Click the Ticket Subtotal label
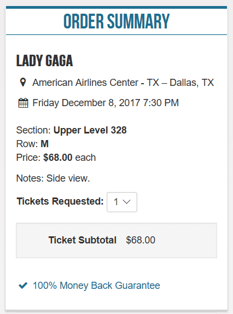Image resolution: width=233 pixels, height=314 pixels. [x=83, y=240]
